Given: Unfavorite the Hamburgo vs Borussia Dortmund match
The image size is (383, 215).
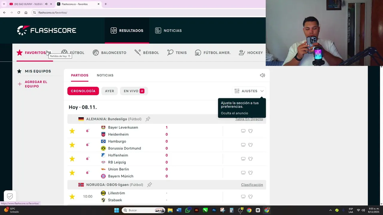Looking at the screenshot, I should click(72, 145).
